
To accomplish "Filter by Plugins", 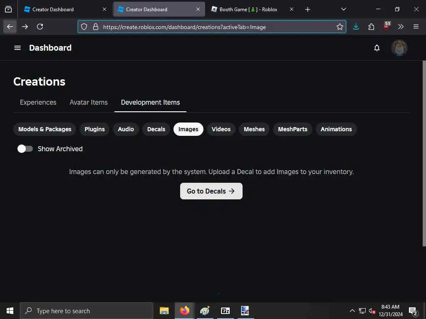I will point(94,129).
